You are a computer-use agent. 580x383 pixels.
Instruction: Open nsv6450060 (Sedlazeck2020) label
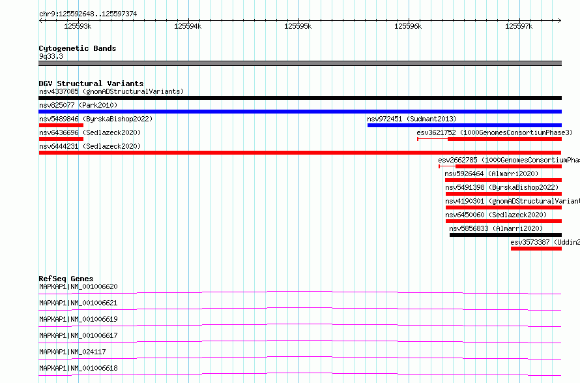(x=496, y=215)
